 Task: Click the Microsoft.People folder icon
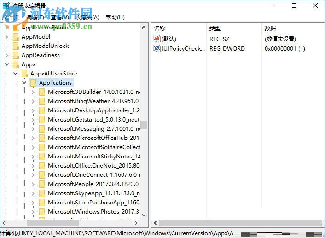(x=42, y=184)
